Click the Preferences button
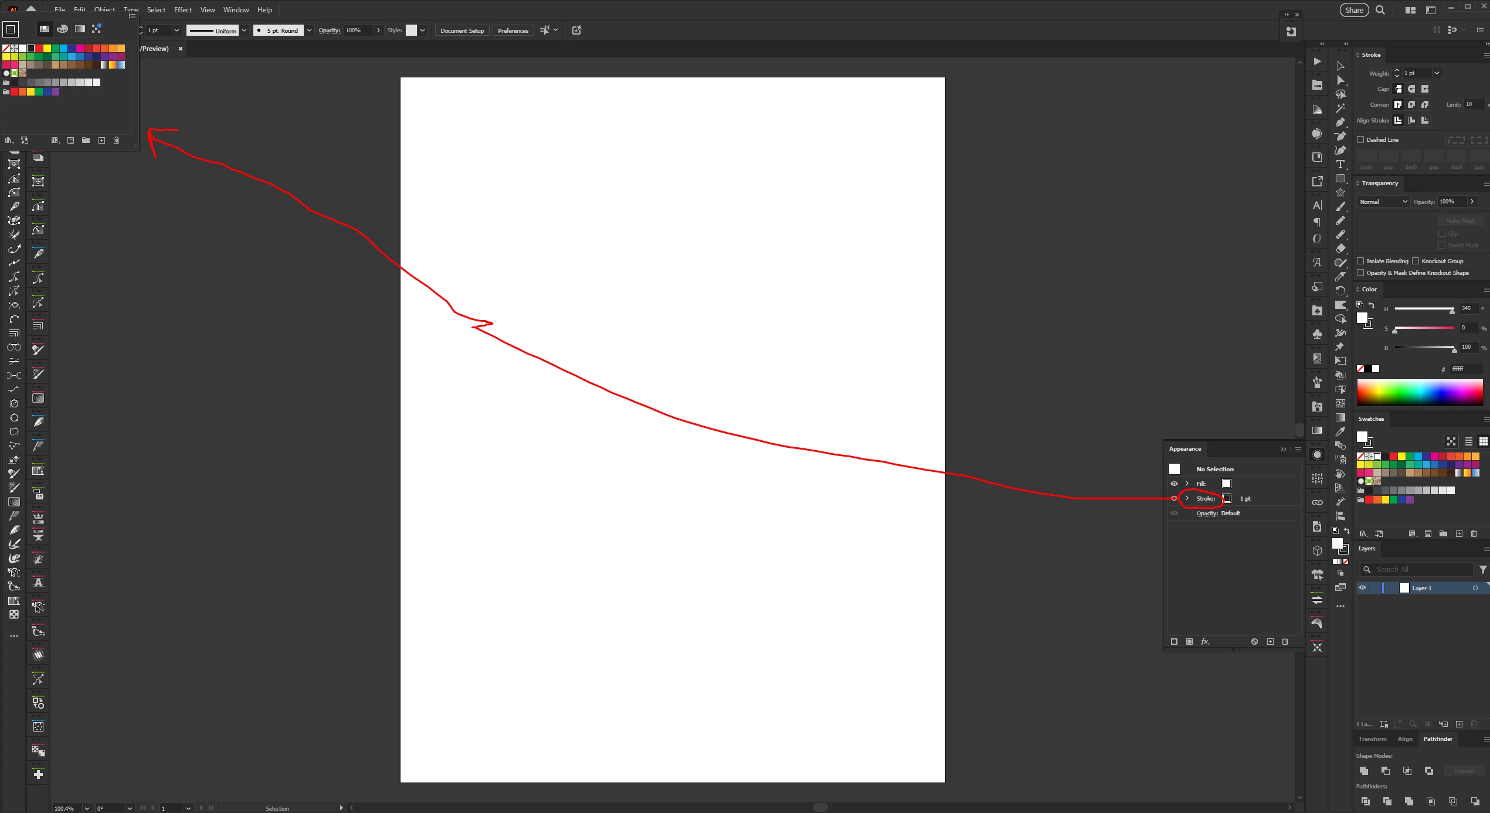This screenshot has height=813, width=1490. (513, 30)
